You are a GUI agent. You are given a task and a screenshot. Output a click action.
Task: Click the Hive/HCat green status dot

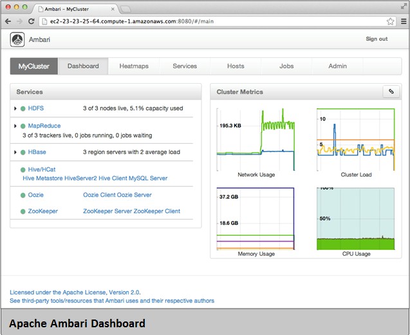coord(23,170)
